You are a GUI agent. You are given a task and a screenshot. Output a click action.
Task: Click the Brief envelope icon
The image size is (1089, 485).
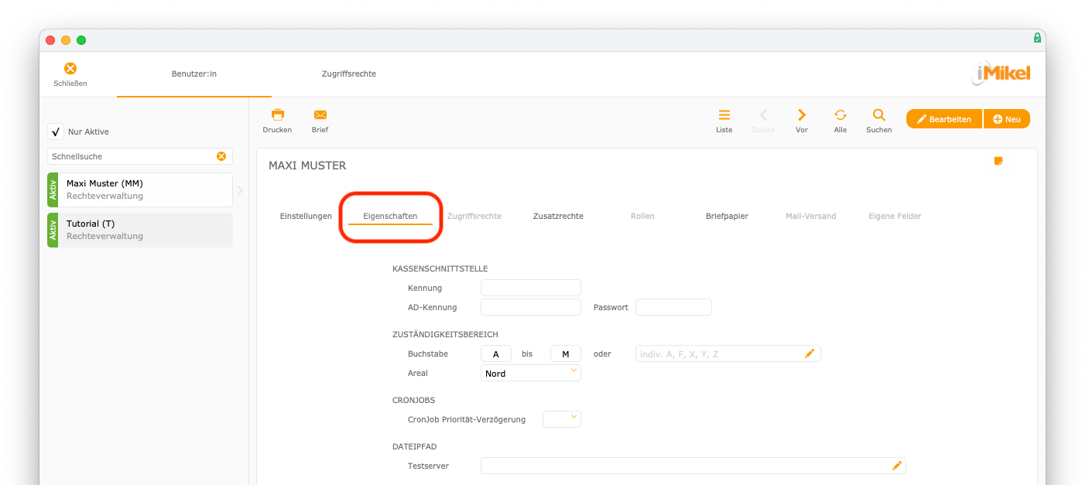(320, 114)
